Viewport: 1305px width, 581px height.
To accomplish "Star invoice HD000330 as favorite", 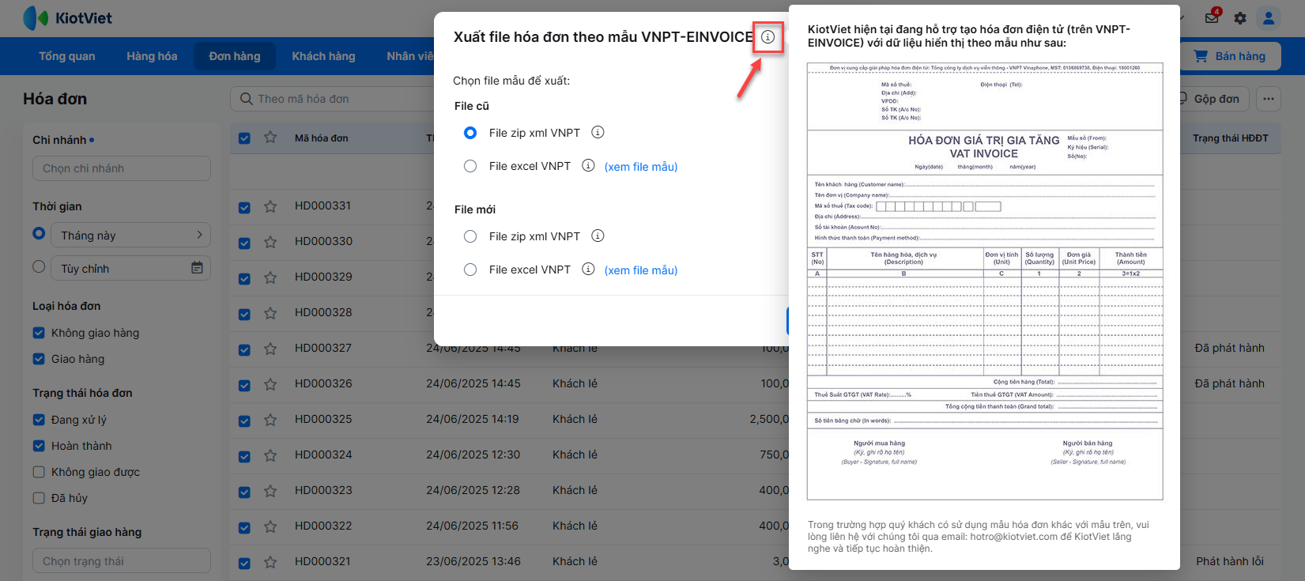I will [270, 242].
